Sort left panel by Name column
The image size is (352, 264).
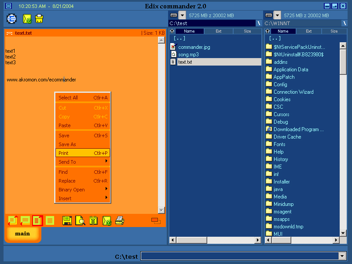(190, 31)
